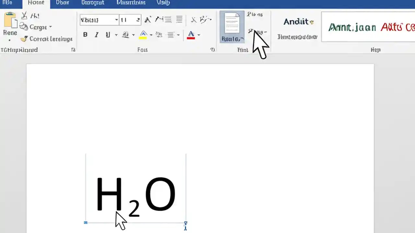This screenshot has height=233, width=415.
Task: Open the Clipboard dialog launcher
Action: [73, 50]
